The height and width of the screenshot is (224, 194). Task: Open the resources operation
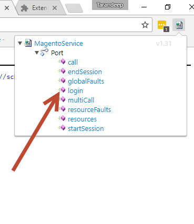point(82,119)
